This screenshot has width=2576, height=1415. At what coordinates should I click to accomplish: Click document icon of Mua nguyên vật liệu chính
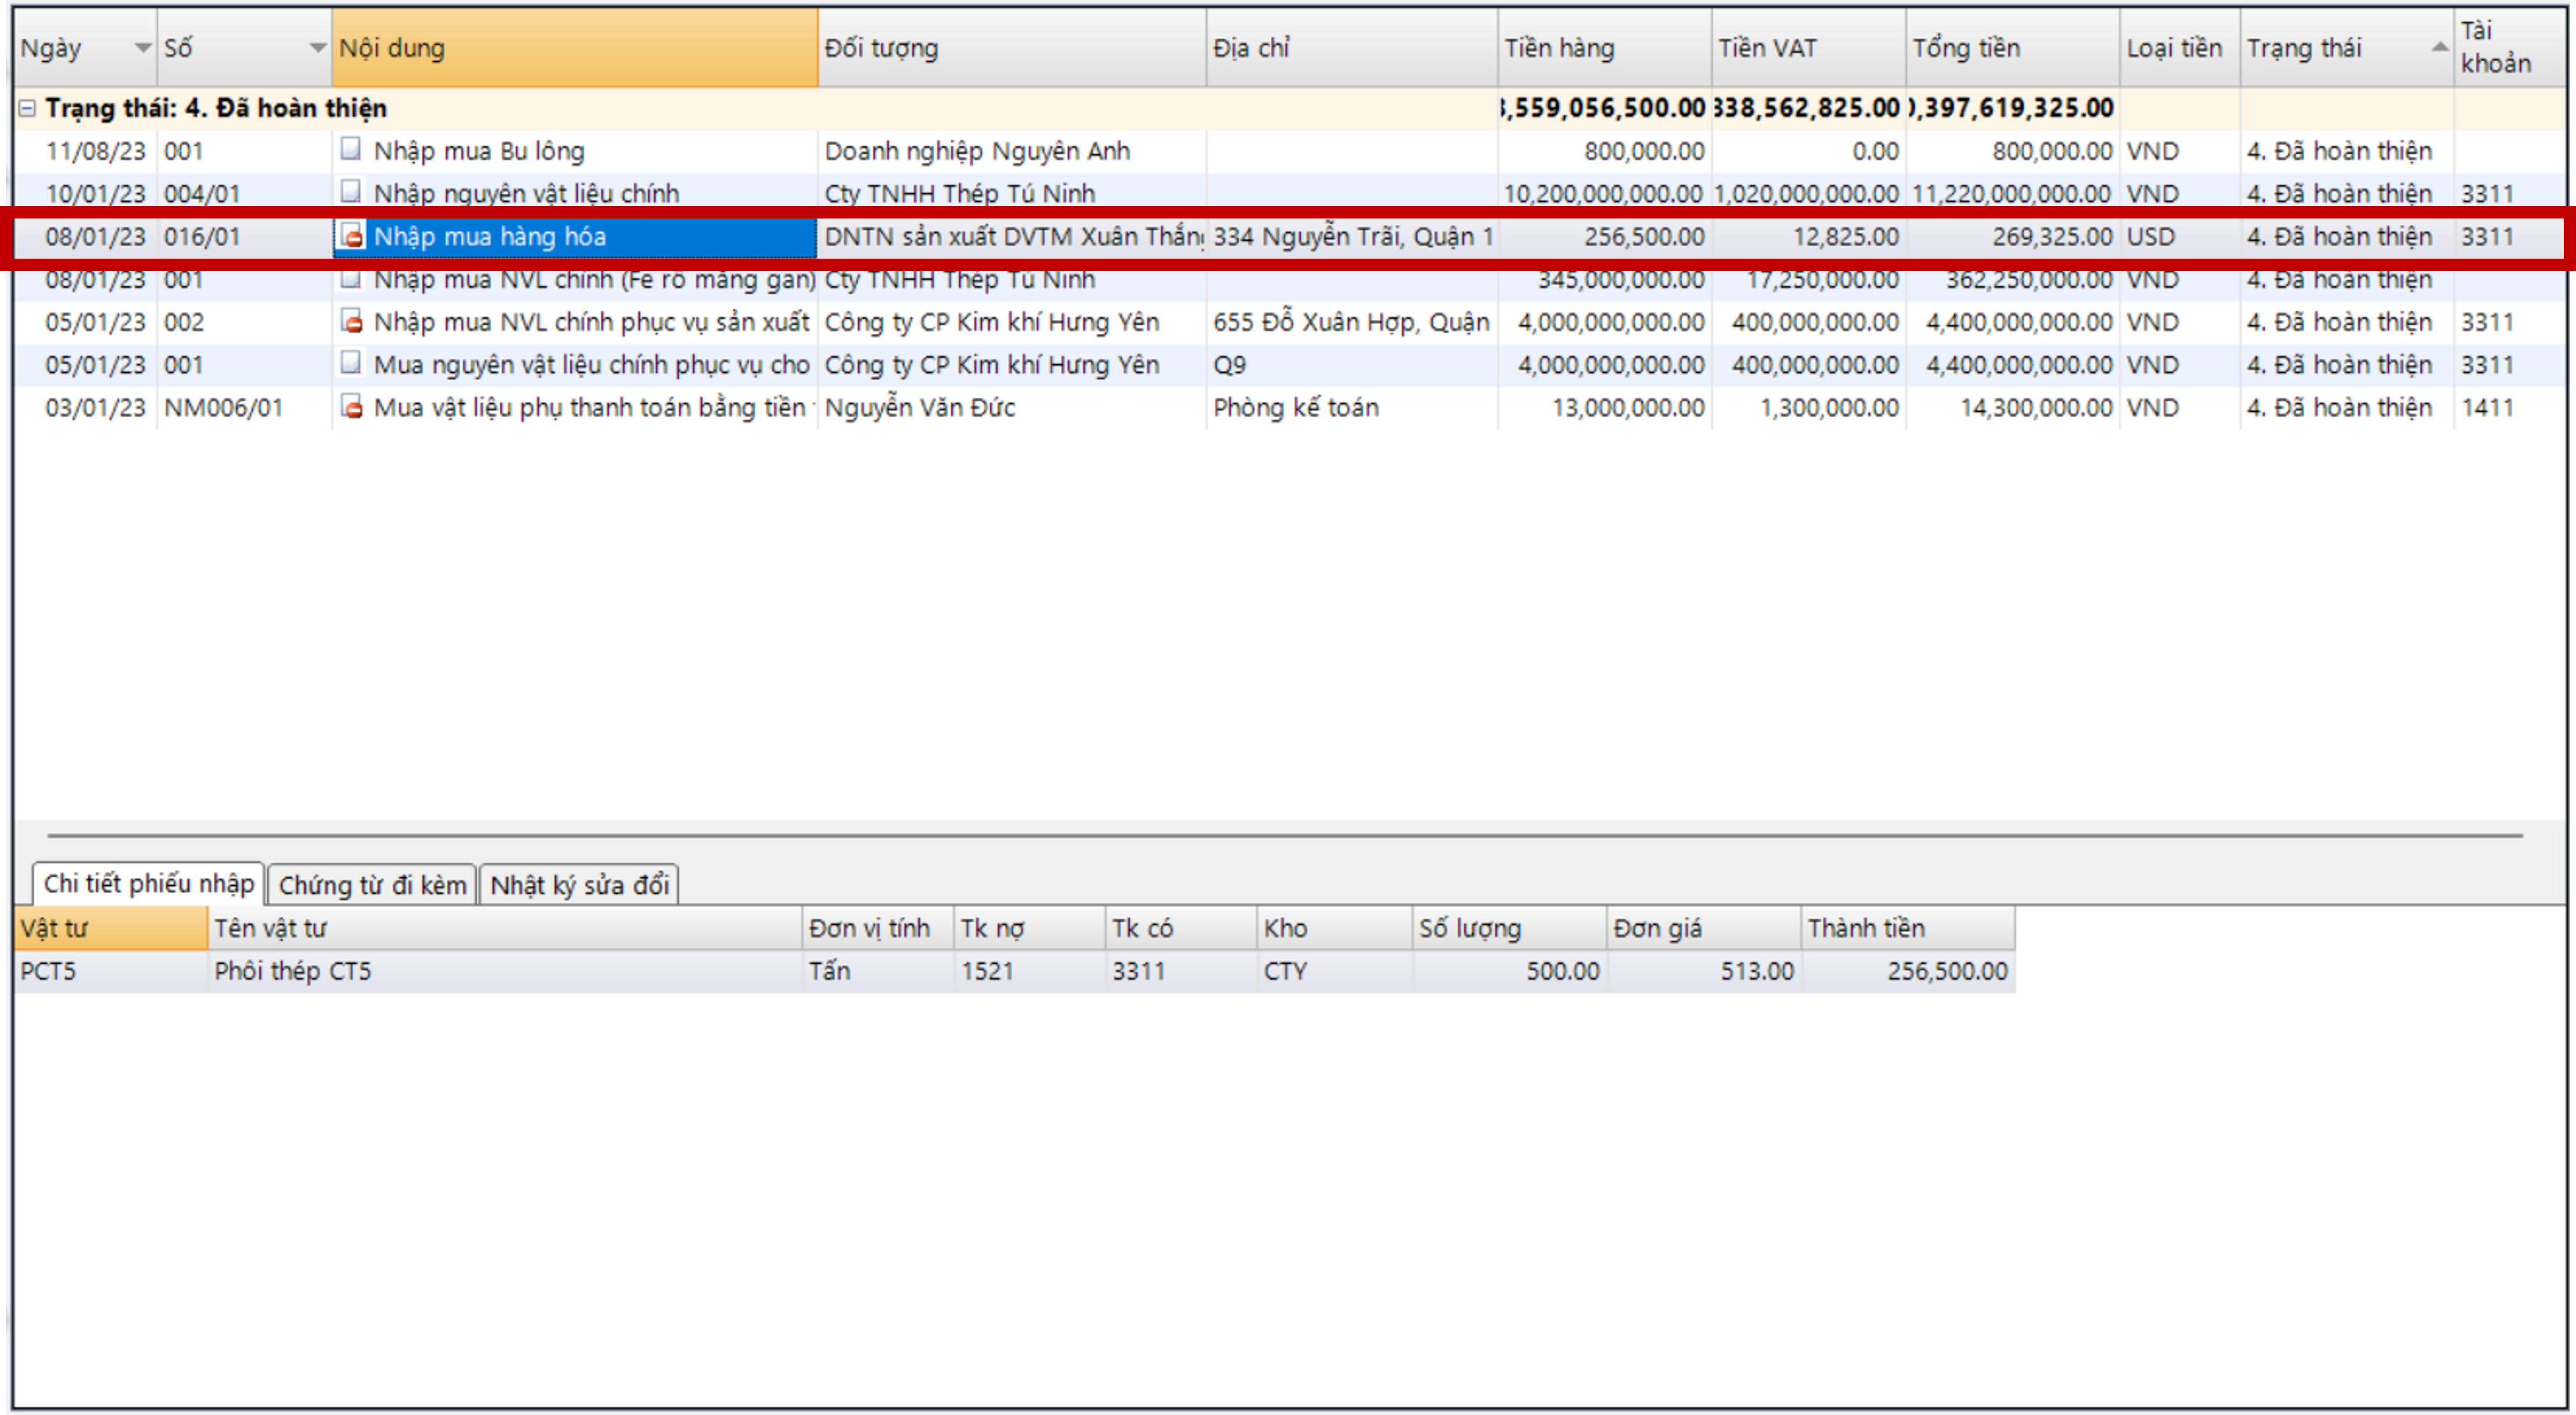click(350, 364)
